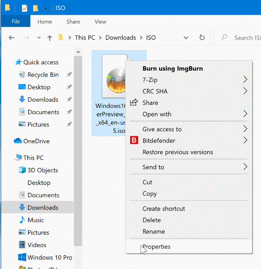Expand the address bar history dropdown
Image resolution: width=261 pixels, height=269 pixels.
pyautogui.click(x=186, y=38)
